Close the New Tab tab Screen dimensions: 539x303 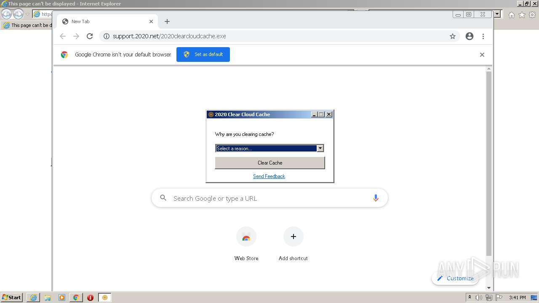(151, 21)
